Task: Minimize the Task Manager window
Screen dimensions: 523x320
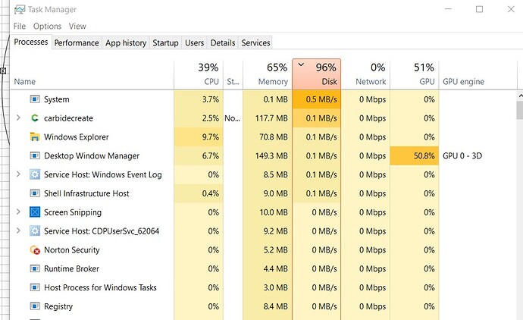Action: tap(448, 9)
